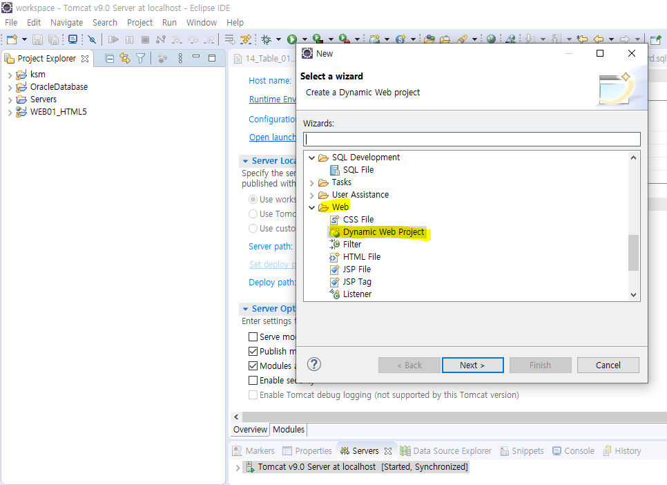Select the Use Tomcat installation radio
Image resolution: width=667 pixels, height=485 pixels.
(x=253, y=213)
